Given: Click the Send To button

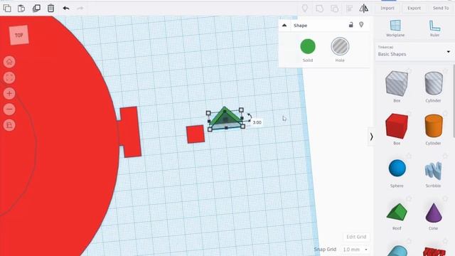Looking at the screenshot, I should [441, 8].
